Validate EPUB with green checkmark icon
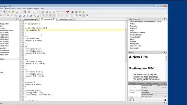Image resolution: width=187 pixels, height=105 pixels. 84,12
